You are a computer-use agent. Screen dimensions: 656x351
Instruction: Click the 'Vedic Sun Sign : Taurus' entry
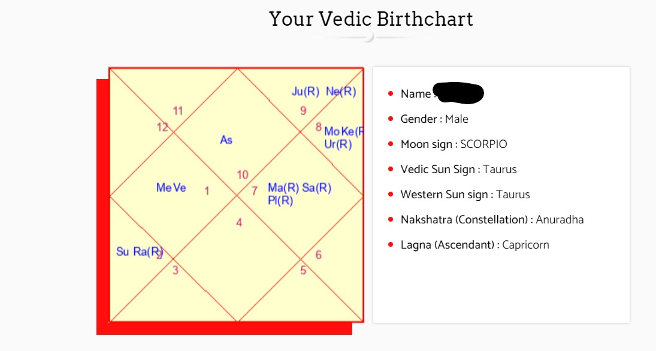[458, 170]
